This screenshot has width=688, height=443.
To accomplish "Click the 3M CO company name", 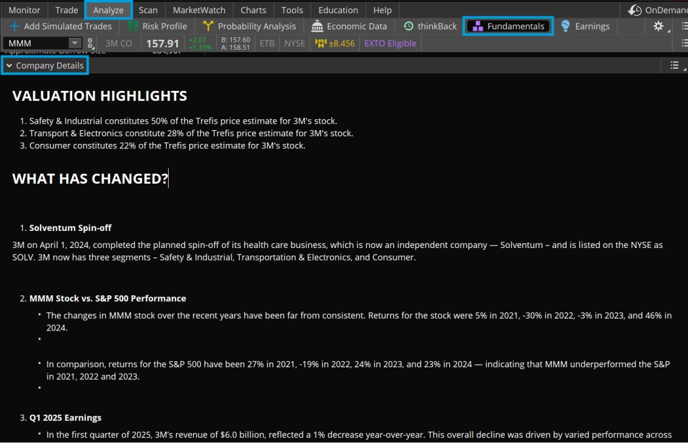I will (x=119, y=44).
